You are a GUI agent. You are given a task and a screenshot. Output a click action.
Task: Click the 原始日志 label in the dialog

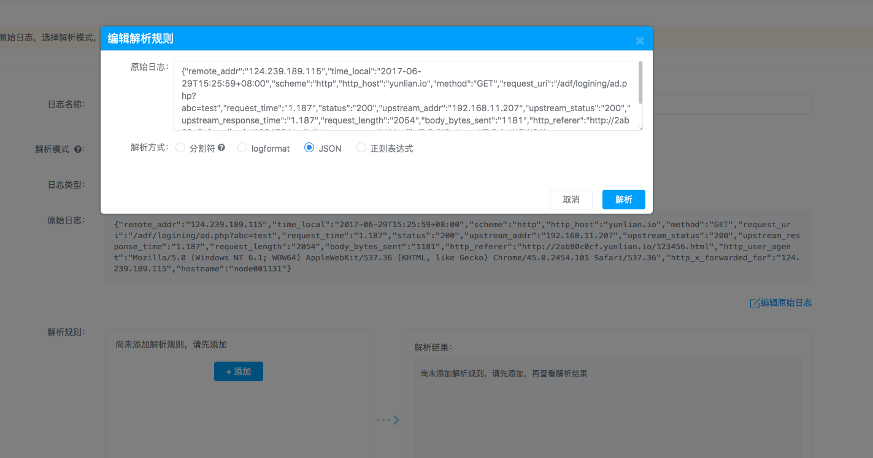(x=149, y=67)
